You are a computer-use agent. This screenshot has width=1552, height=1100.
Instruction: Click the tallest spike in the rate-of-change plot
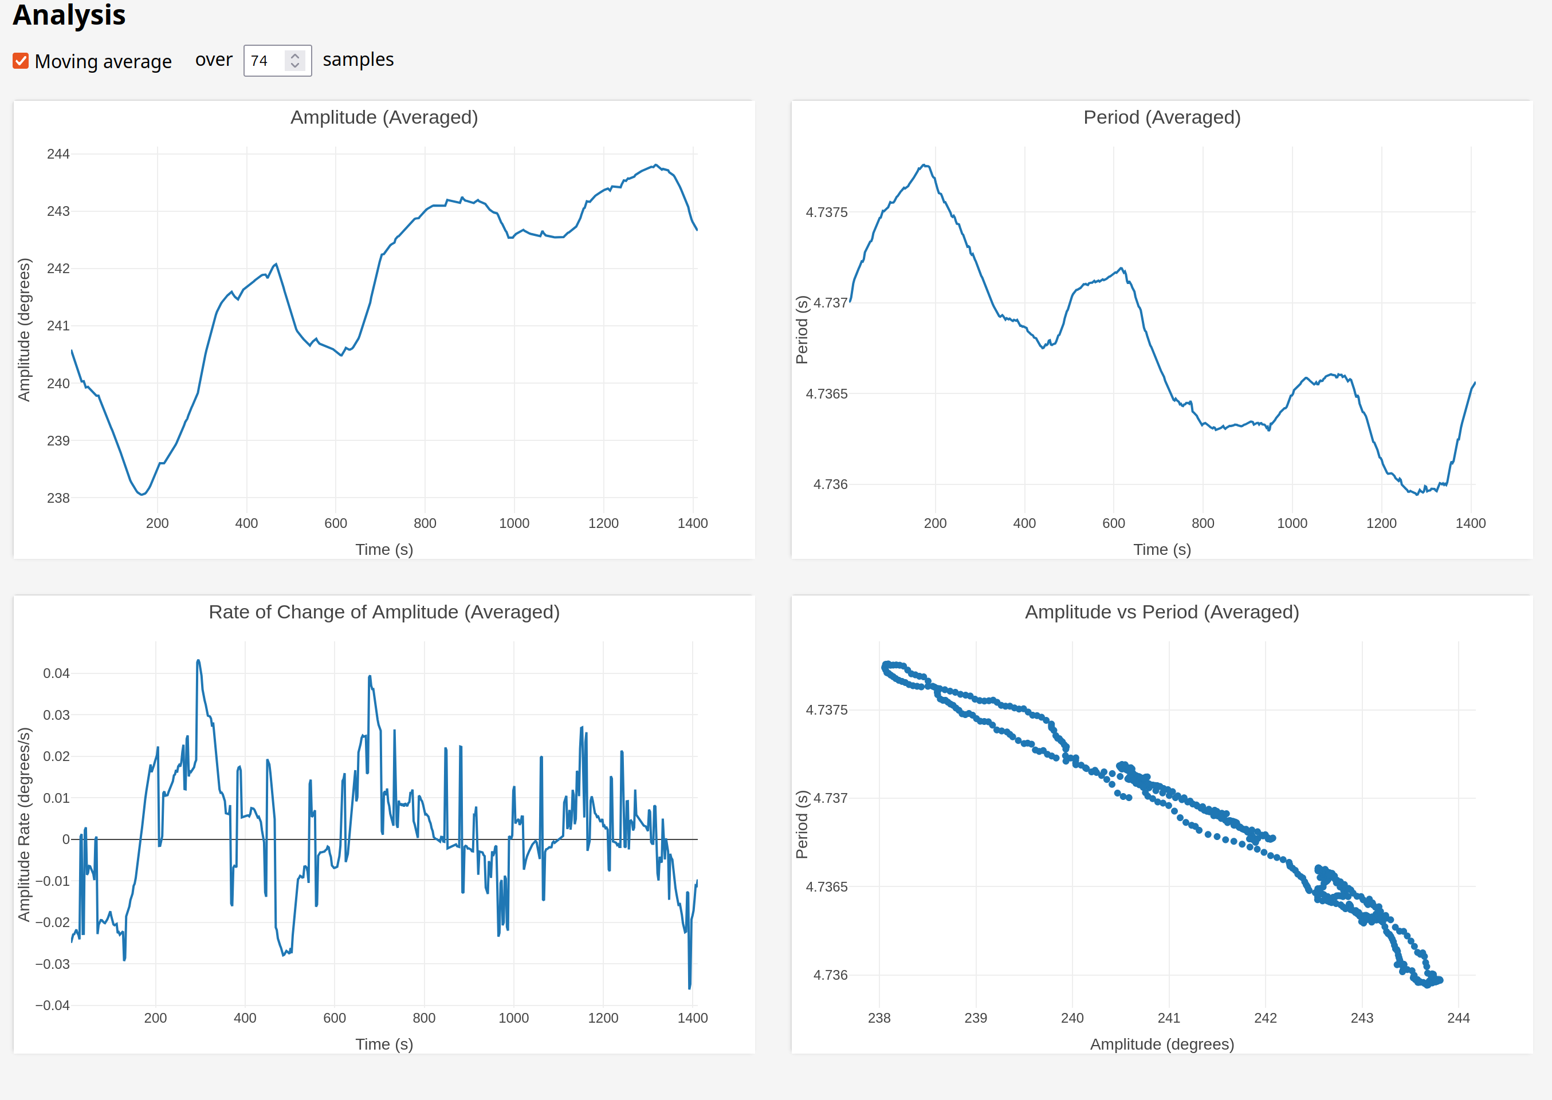point(198,660)
